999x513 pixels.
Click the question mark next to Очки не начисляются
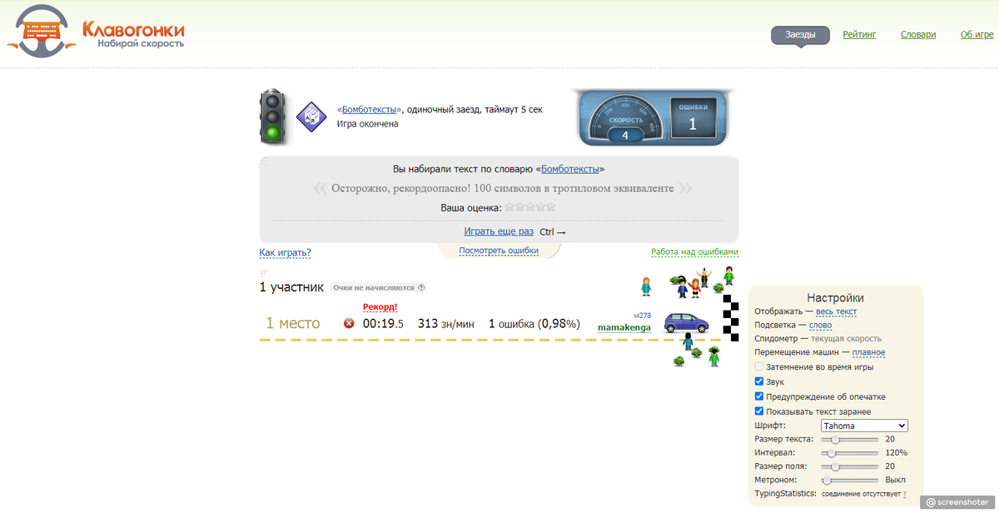[421, 286]
